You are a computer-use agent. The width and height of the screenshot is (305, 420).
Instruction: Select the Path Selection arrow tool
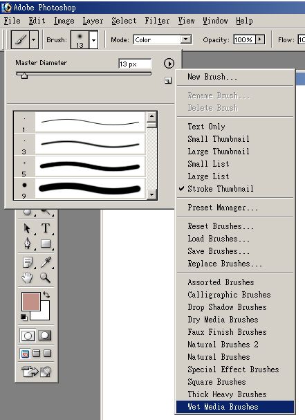click(27, 228)
